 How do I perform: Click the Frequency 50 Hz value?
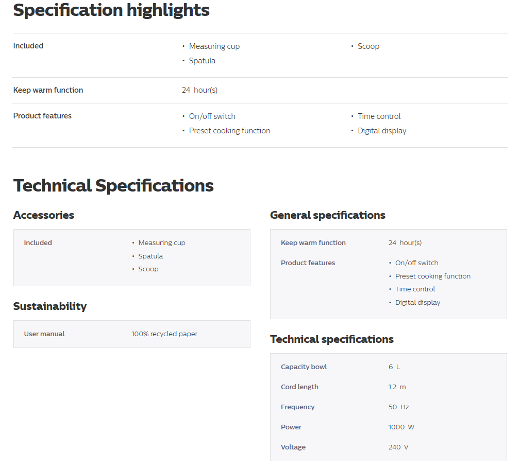pyautogui.click(x=398, y=407)
